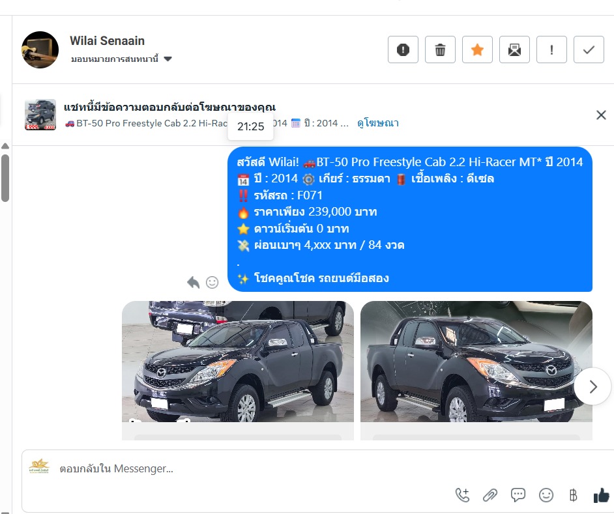Delete conversation using trash can icon
The width and height of the screenshot is (614, 514).
pyautogui.click(x=440, y=50)
